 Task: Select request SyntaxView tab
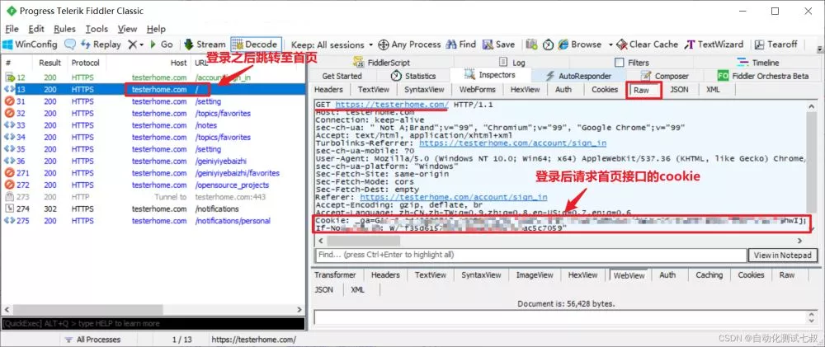coord(424,89)
